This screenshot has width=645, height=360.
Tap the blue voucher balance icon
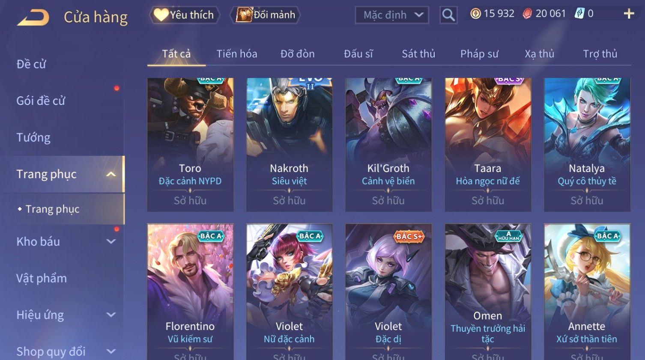click(579, 14)
